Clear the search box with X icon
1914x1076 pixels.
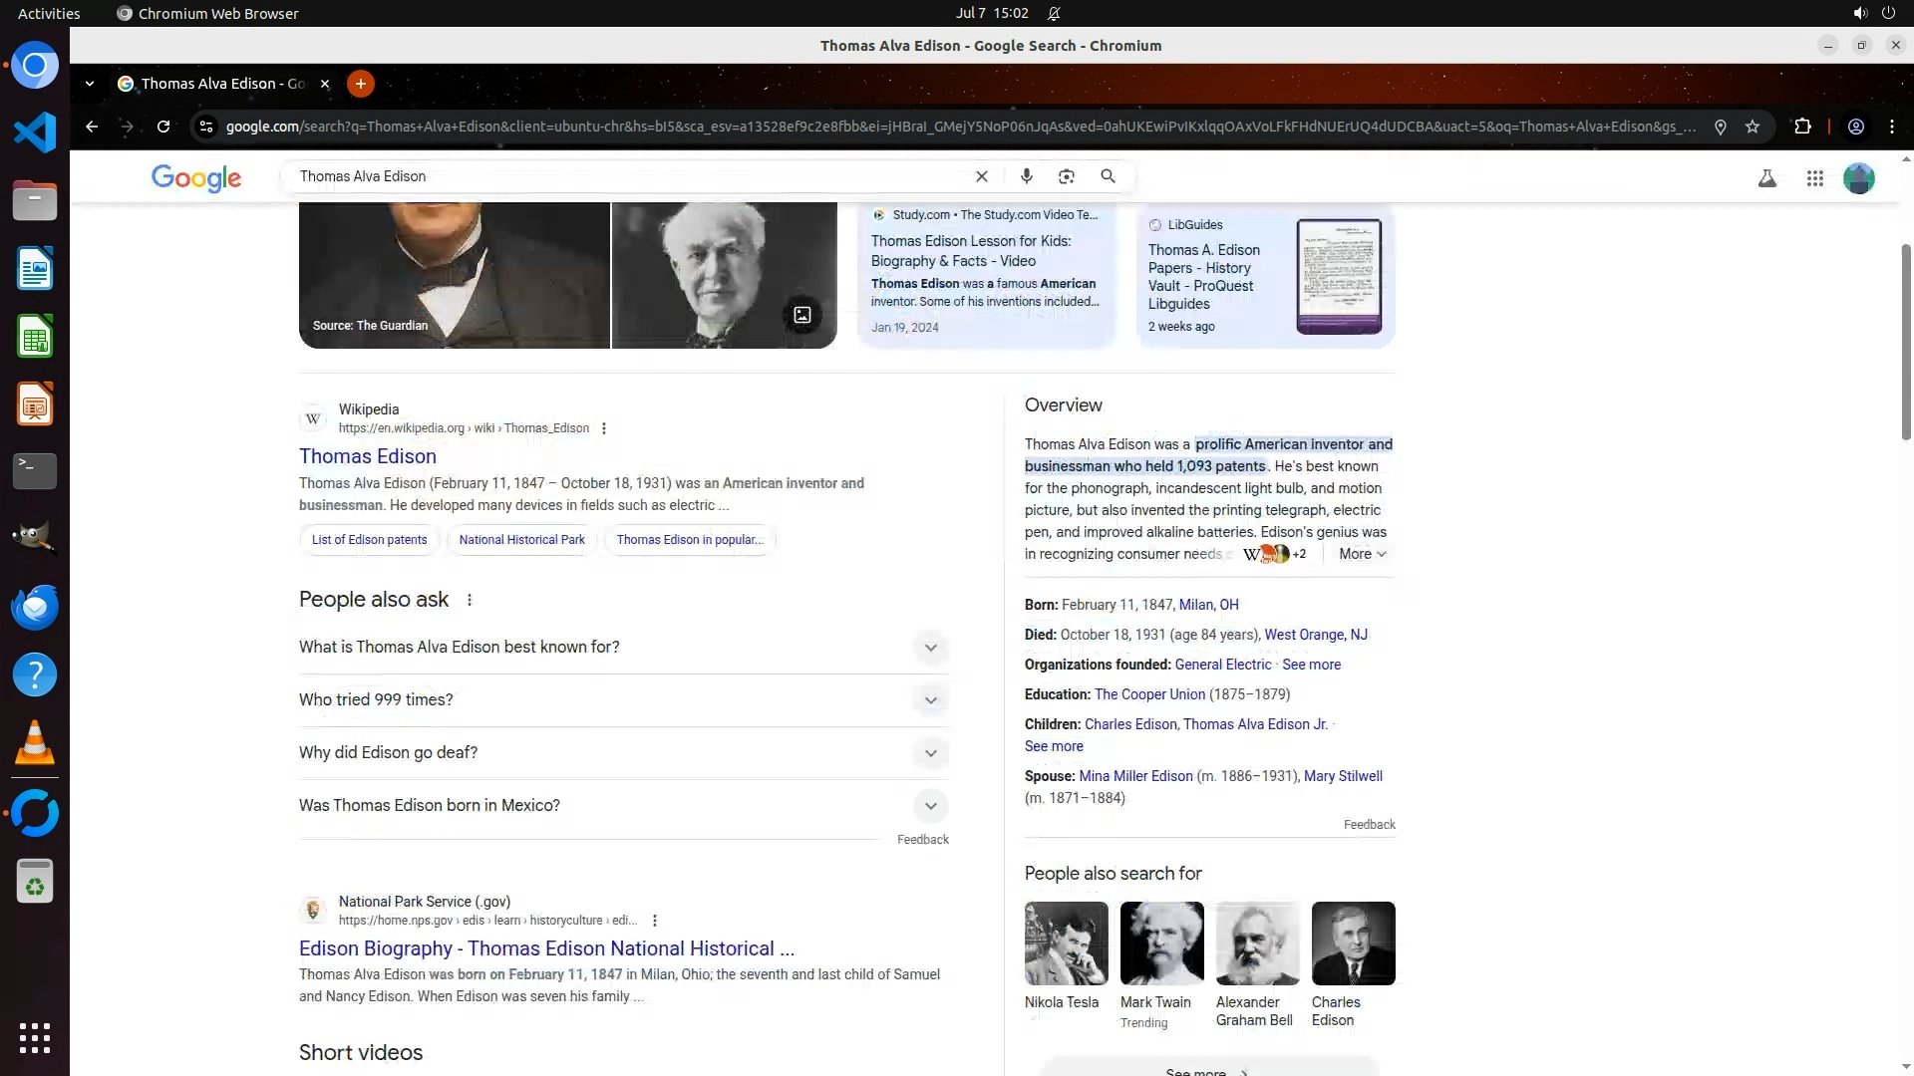[x=982, y=176]
